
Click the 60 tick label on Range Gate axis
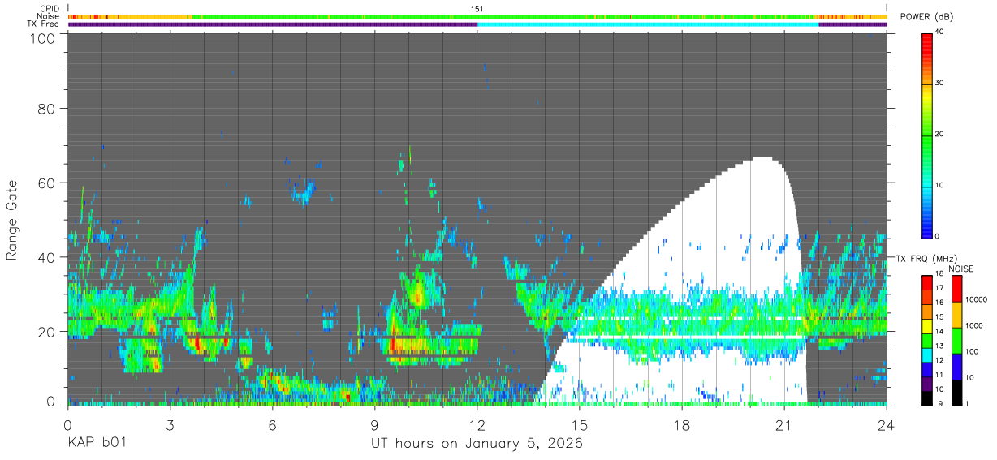point(47,183)
